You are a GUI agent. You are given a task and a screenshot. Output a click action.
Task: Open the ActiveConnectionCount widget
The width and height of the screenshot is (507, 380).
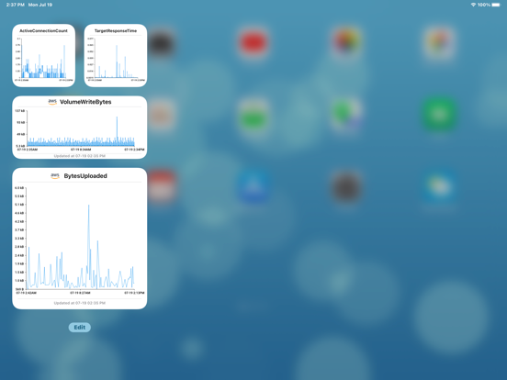click(x=44, y=56)
